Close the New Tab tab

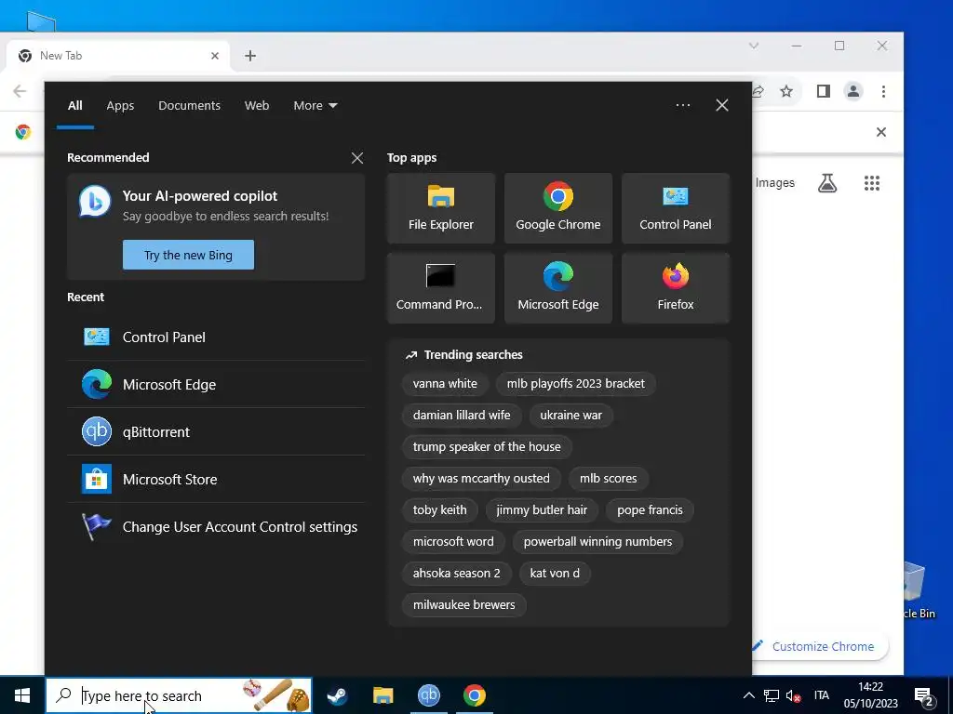(x=215, y=56)
